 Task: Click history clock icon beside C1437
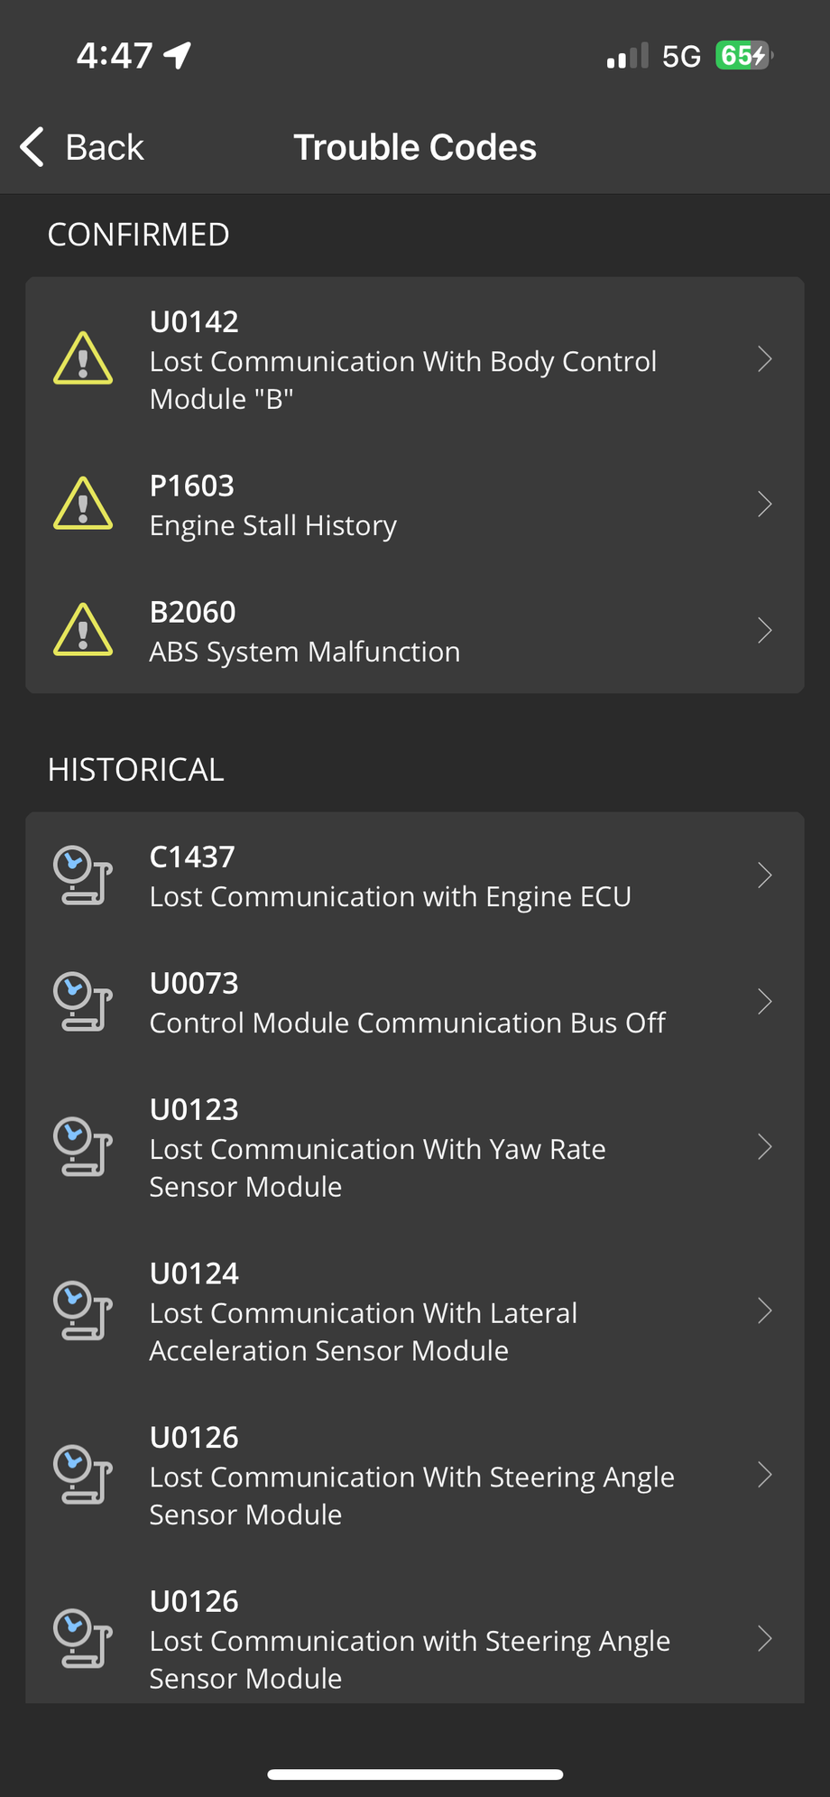click(83, 875)
